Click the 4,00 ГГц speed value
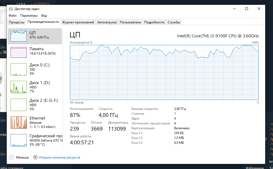The width and height of the screenshot is (273, 169). coord(108,115)
